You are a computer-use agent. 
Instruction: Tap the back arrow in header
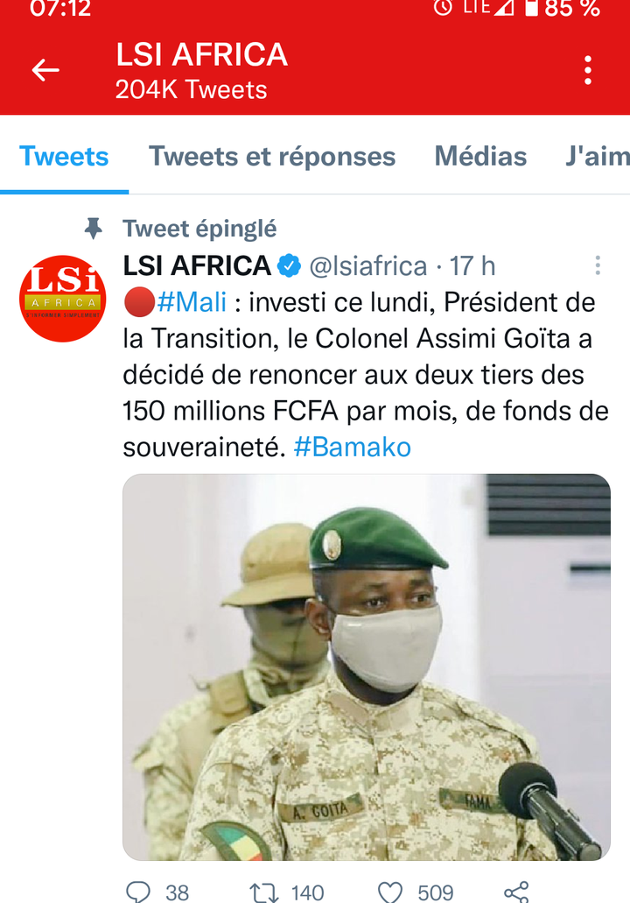coord(45,70)
